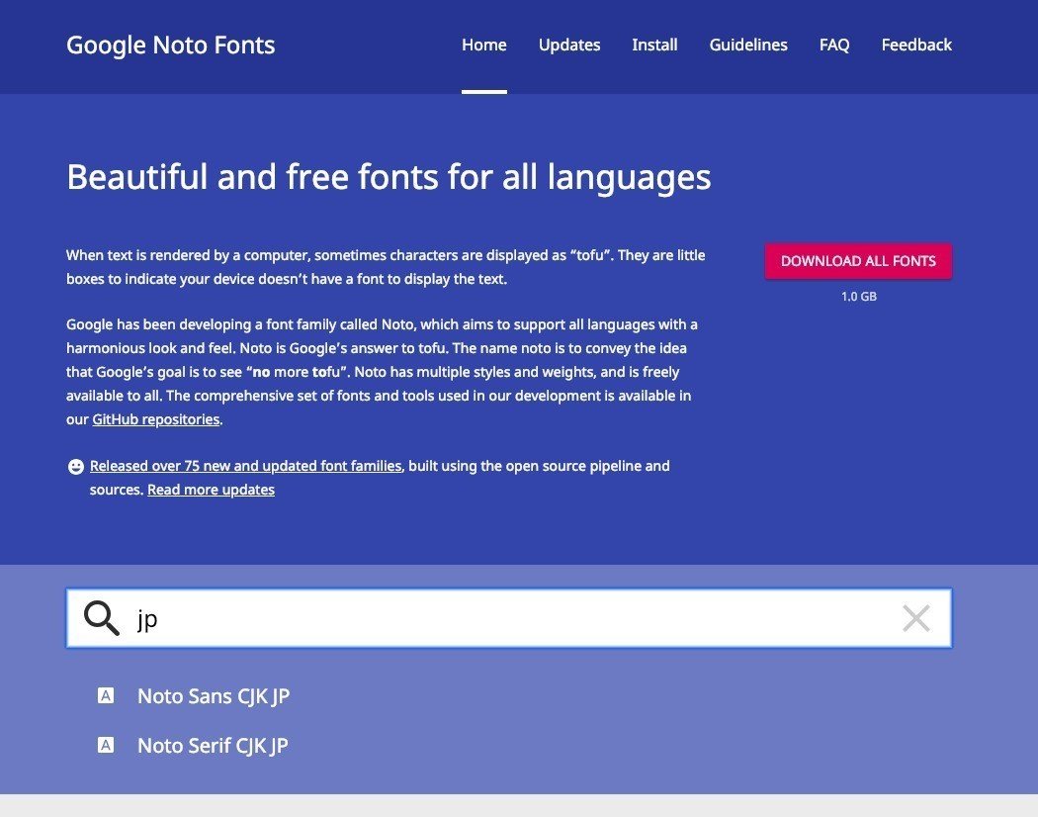Click the magnifying glass search icon
The width and height of the screenshot is (1038, 817).
coord(101,618)
